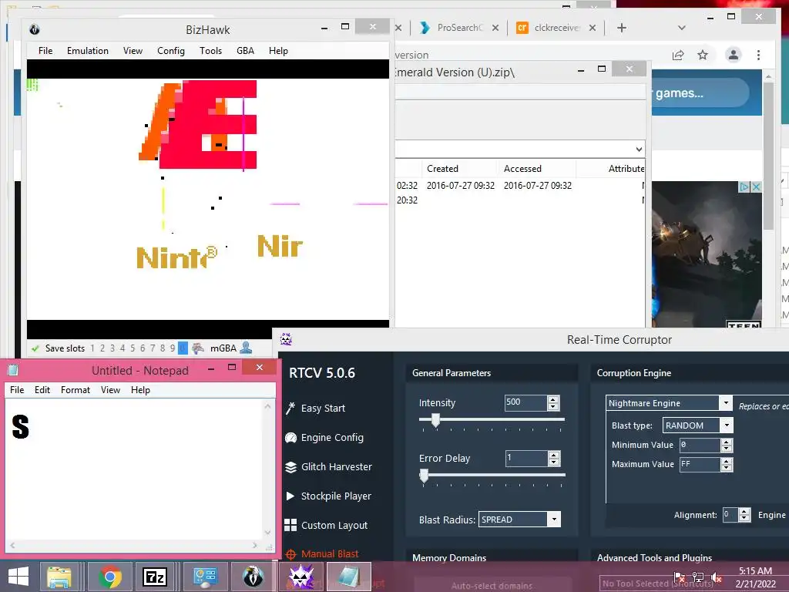The width and height of the screenshot is (789, 592).
Task: Open the Chrome profile avatar
Action: (x=734, y=55)
